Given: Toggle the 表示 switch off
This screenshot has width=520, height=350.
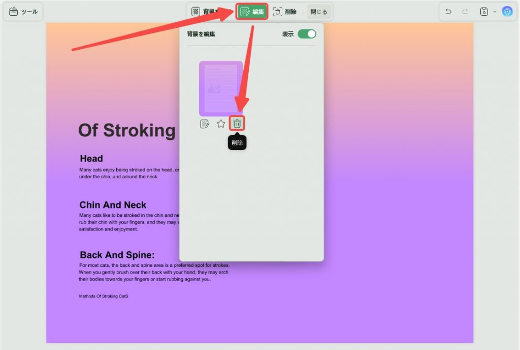Looking at the screenshot, I should [307, 34].
